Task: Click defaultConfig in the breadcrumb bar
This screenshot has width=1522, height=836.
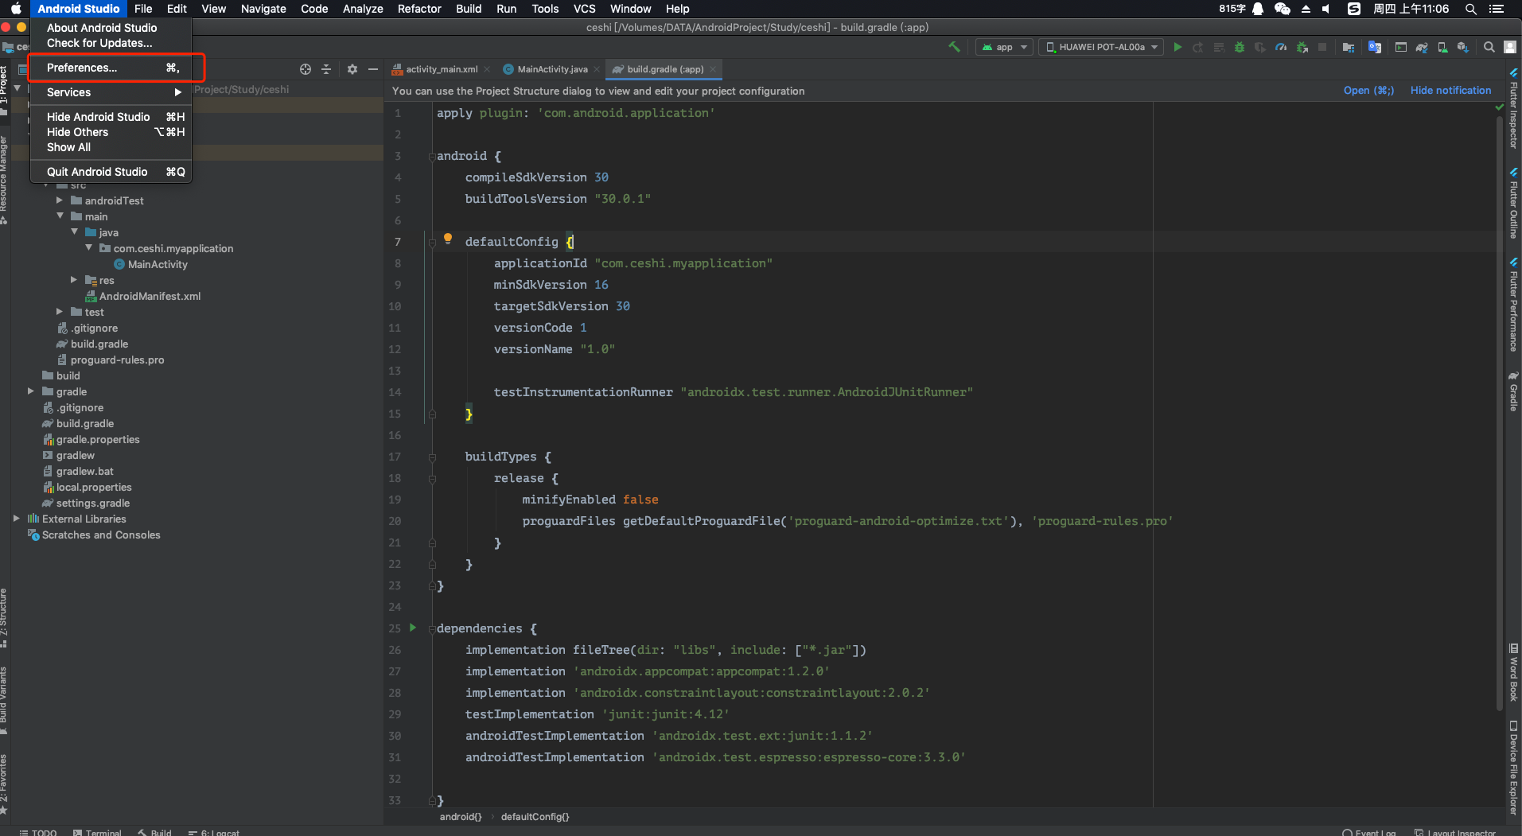Action: click(535, 816)
